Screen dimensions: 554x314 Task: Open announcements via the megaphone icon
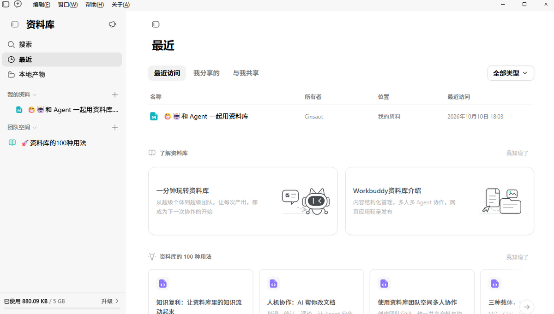pyautogui.click(x=112, y=24)
